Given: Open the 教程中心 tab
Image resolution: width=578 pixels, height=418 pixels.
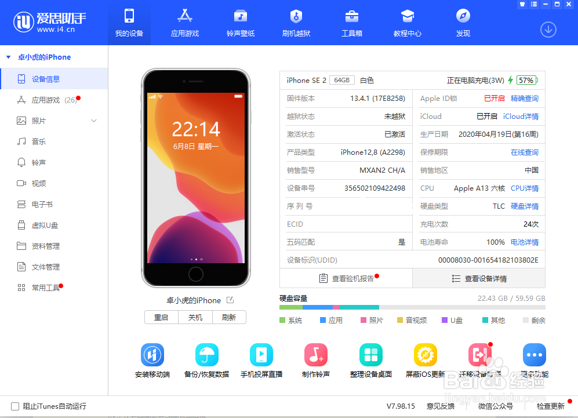Looking at the screenshot, I should click(408, 23).
